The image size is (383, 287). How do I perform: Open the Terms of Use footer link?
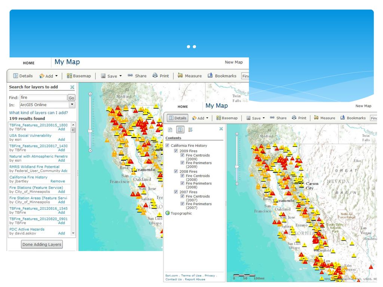191,275
